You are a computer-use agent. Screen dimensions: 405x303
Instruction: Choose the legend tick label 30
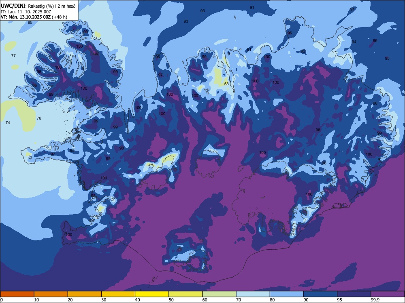click(104, 300)
